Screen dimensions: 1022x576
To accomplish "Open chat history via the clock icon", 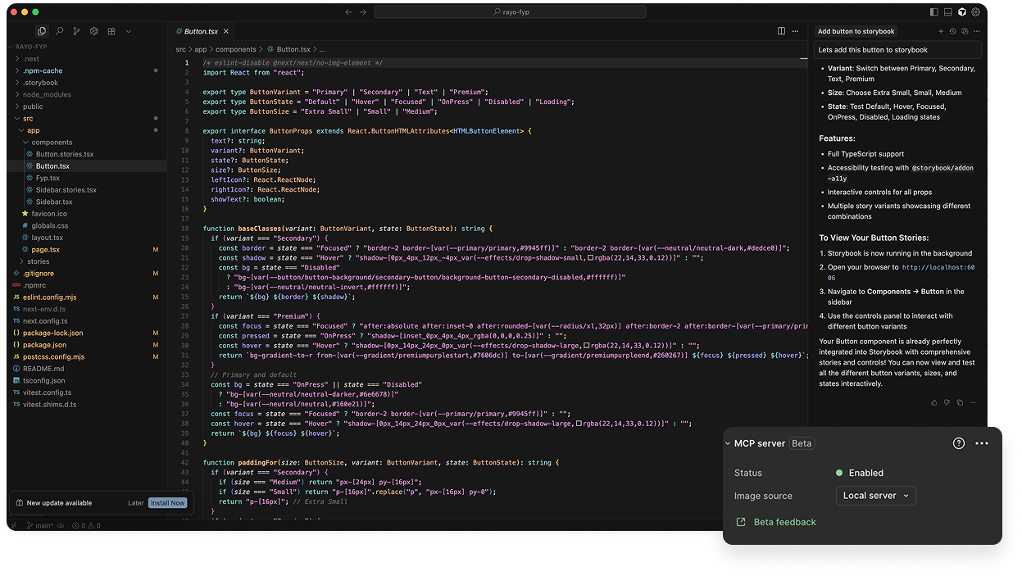I will click(952, 31).
